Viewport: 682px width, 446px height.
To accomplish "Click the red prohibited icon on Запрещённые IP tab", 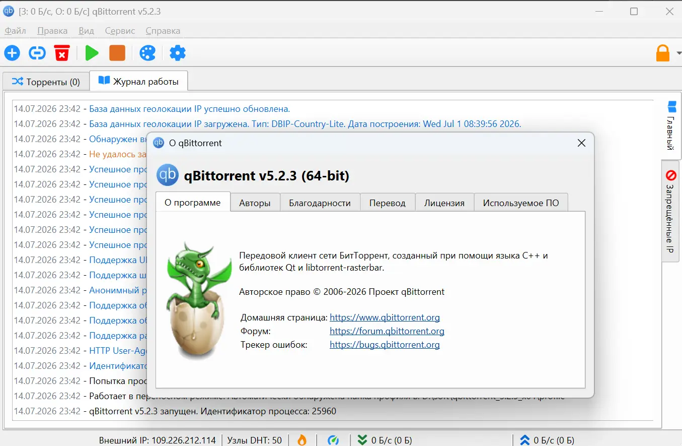I will 671,175.
